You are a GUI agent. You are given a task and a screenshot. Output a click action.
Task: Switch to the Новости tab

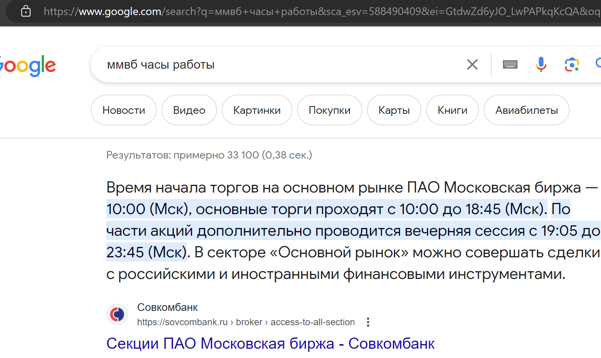(x=124, y=110)
